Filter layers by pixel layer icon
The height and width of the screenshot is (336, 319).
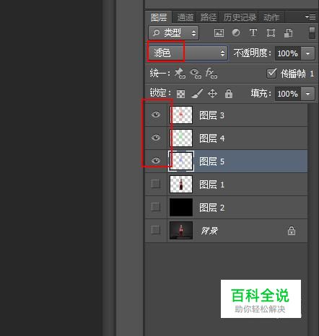219,32
